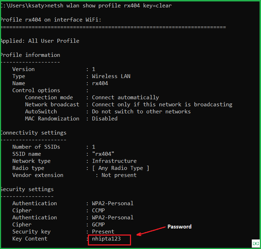Click the Any Radio Type value
Screen dimensions: 261x249
(x=121, y=168)
